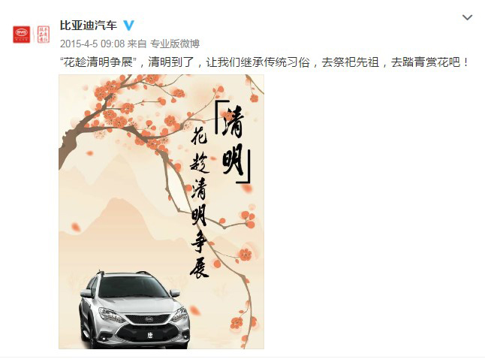Image resolution: width=485 pixels, height=359 pixels.
Task: Click the vertical 花趁清明争展 calligraphy text
Action: 200,203
